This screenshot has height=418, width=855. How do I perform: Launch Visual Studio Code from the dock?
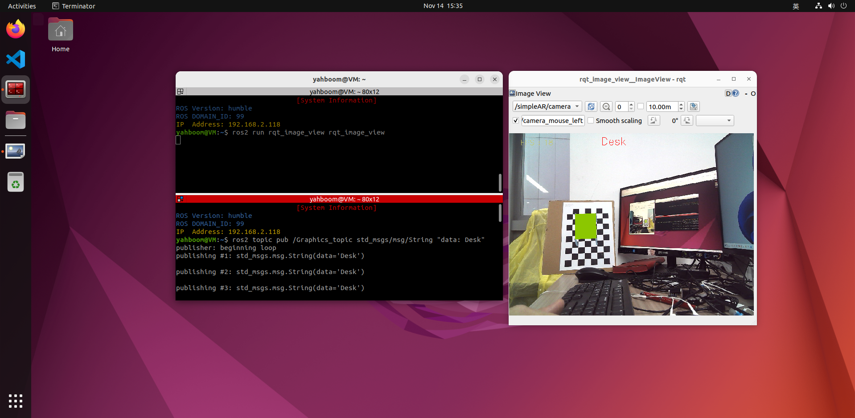pyautogui.click(x=16, y=59)
